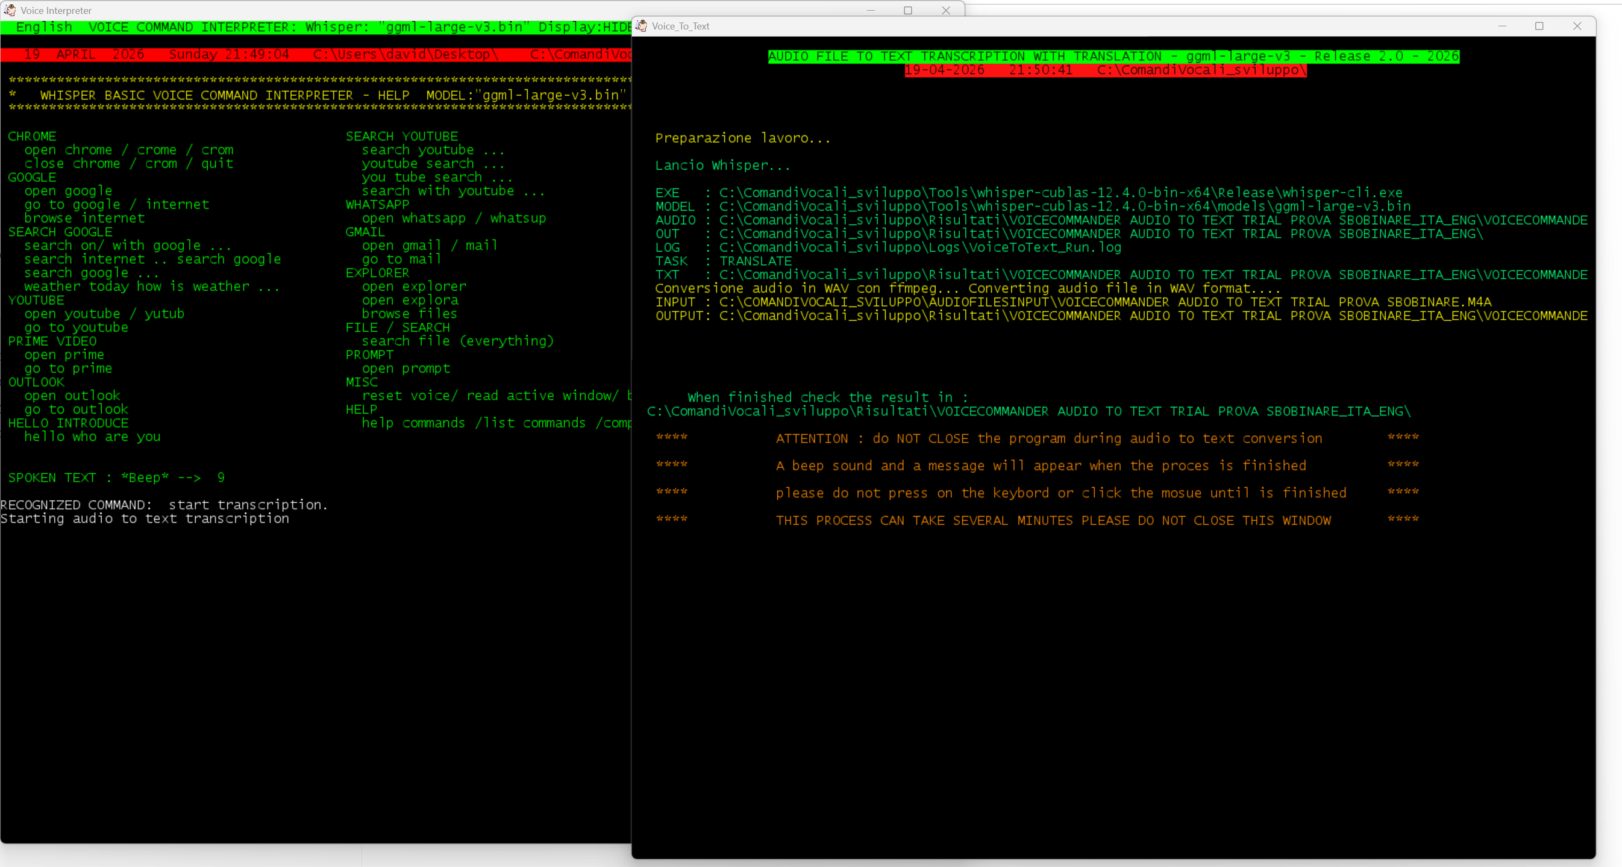Screen dimensions: 1622x867
Task: Click the THIS PROCESS CAN TAKE SEVERAL MINUTES line
Action: tap(1053, 520)
